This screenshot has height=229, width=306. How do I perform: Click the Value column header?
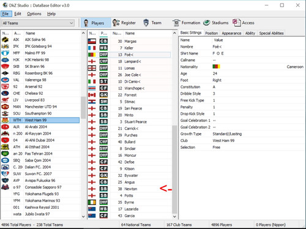tap(218, 40)
